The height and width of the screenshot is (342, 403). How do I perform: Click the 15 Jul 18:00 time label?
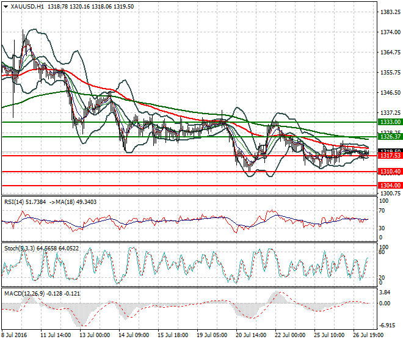tap(173, 335)
